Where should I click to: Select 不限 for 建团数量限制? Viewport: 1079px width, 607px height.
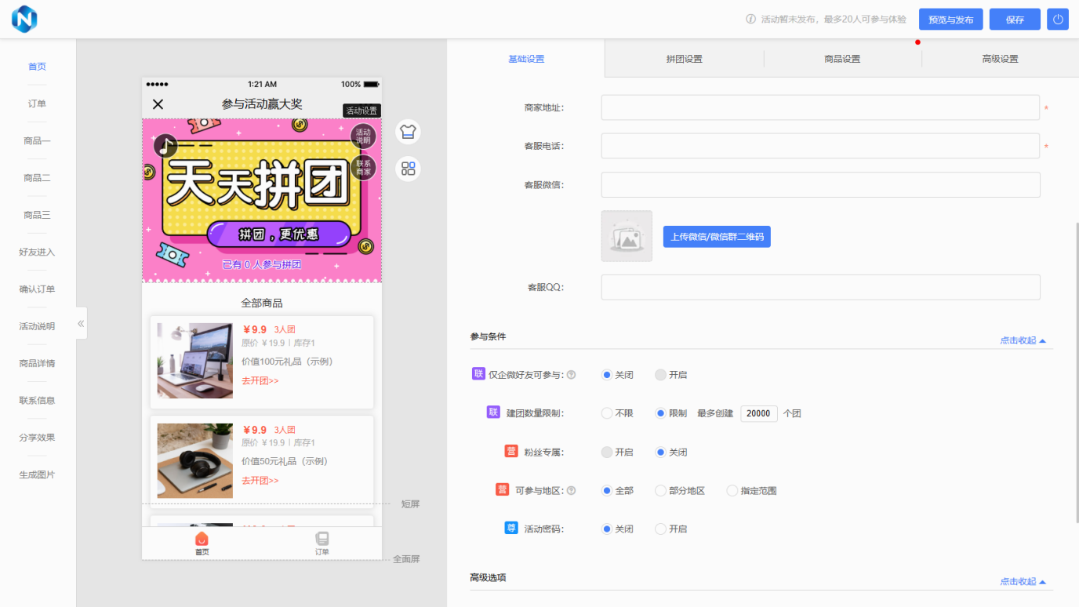607,413
